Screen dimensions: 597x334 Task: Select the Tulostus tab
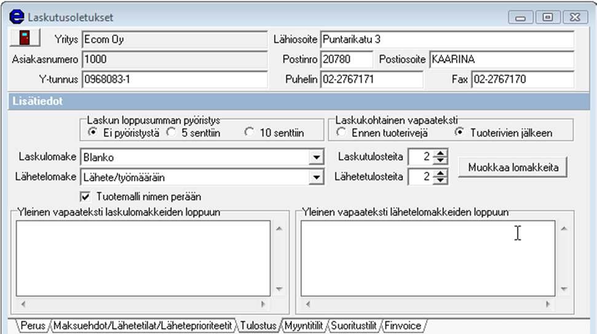tap(258, 325)
